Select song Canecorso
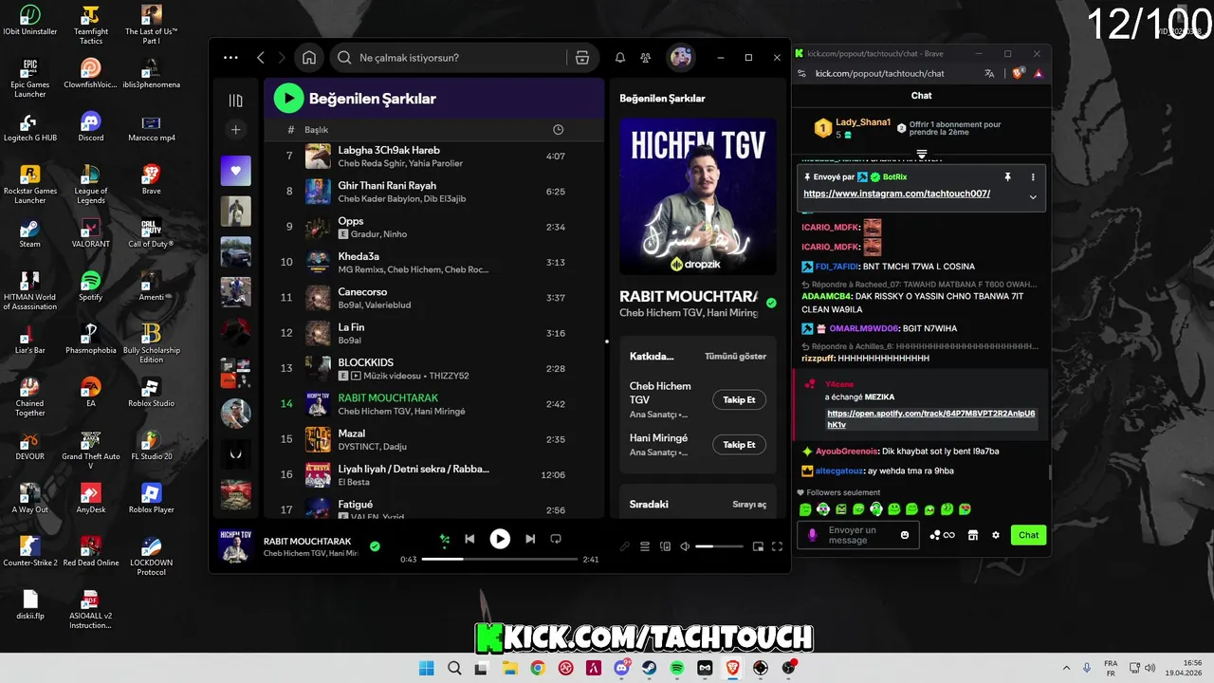1214x683 pixels. click(434, 298)
